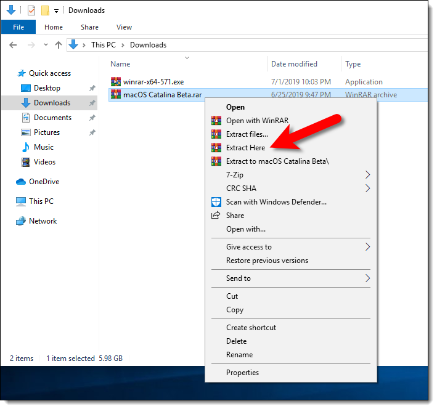Choose Copy from the context menu

tap(291, 310)
